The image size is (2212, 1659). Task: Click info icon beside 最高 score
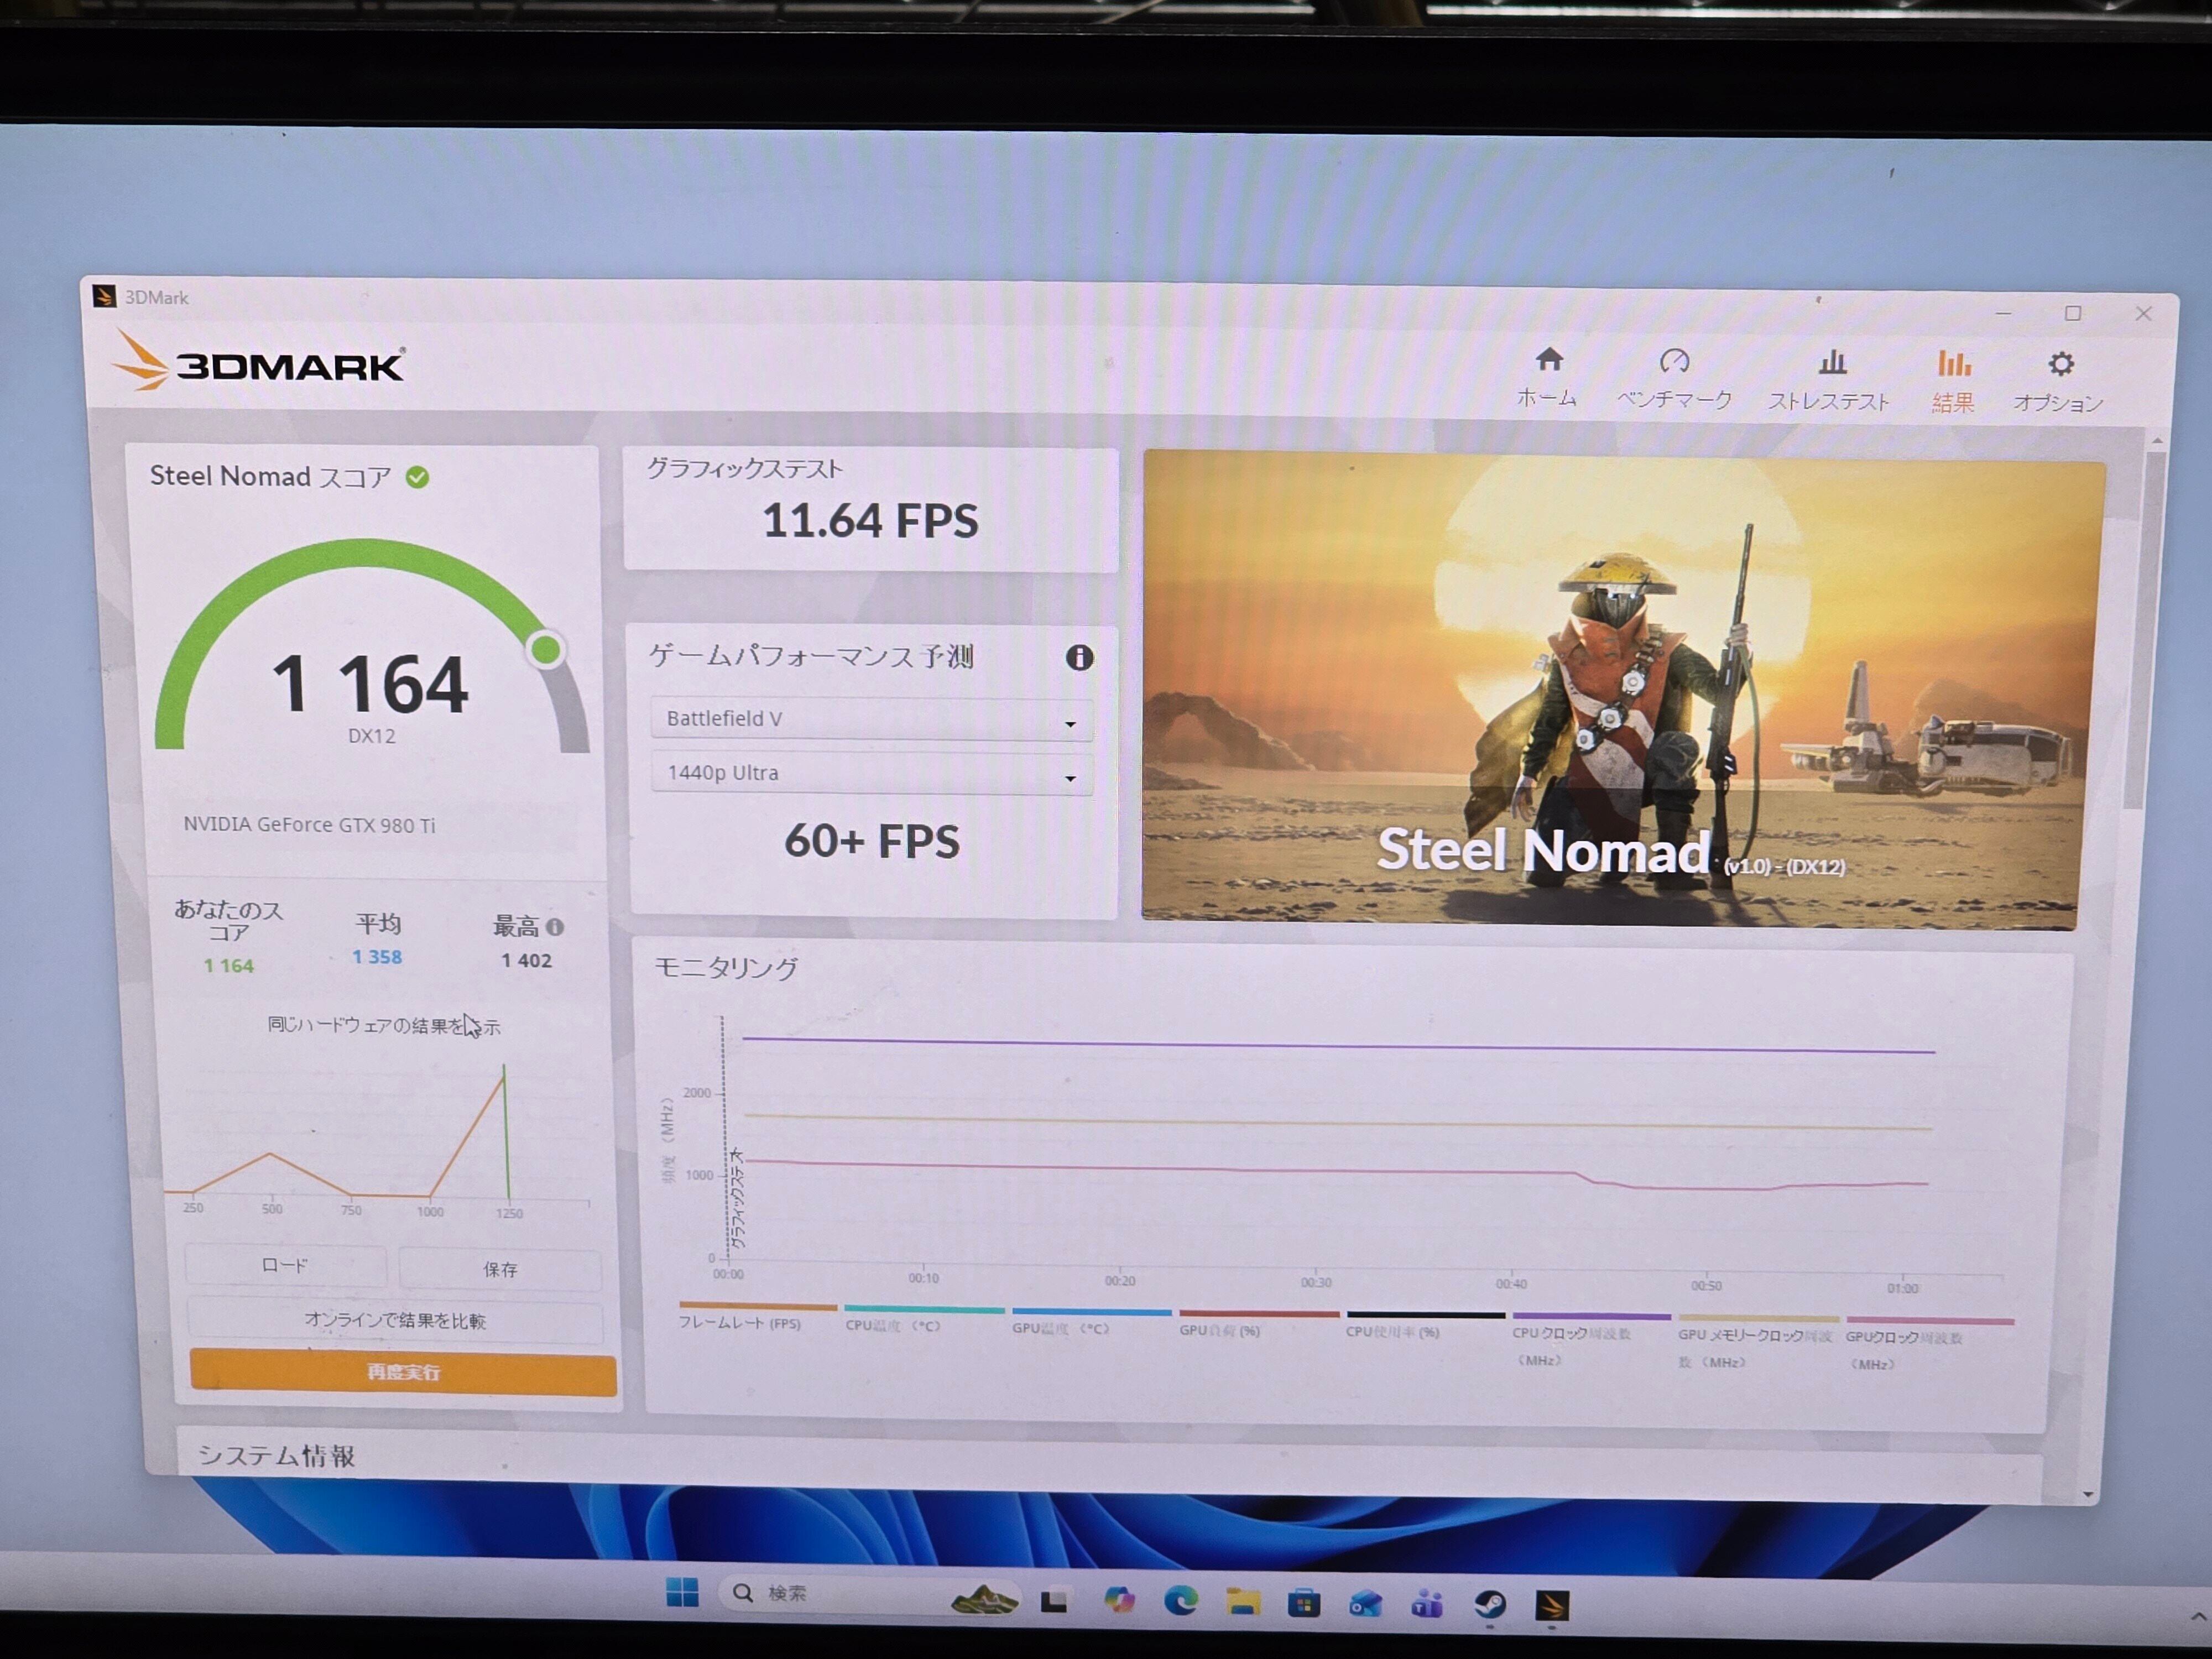555,927
